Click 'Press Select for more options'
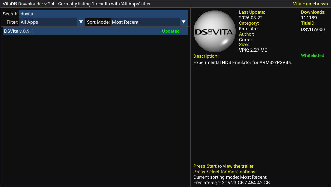Screen dimensions: 331x187 [x=224, y=172]
